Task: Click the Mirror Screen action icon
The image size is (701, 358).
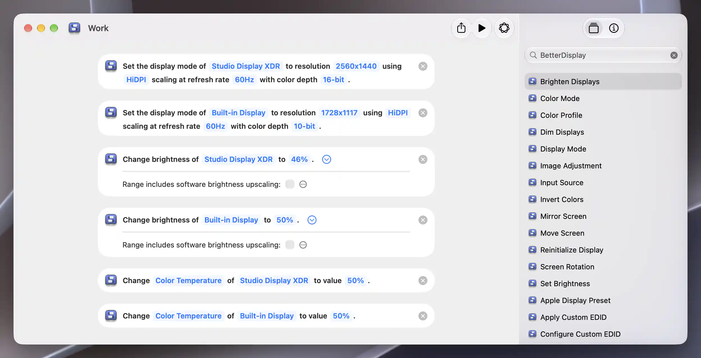Action: pyautogui.click(x=532, y=216)
